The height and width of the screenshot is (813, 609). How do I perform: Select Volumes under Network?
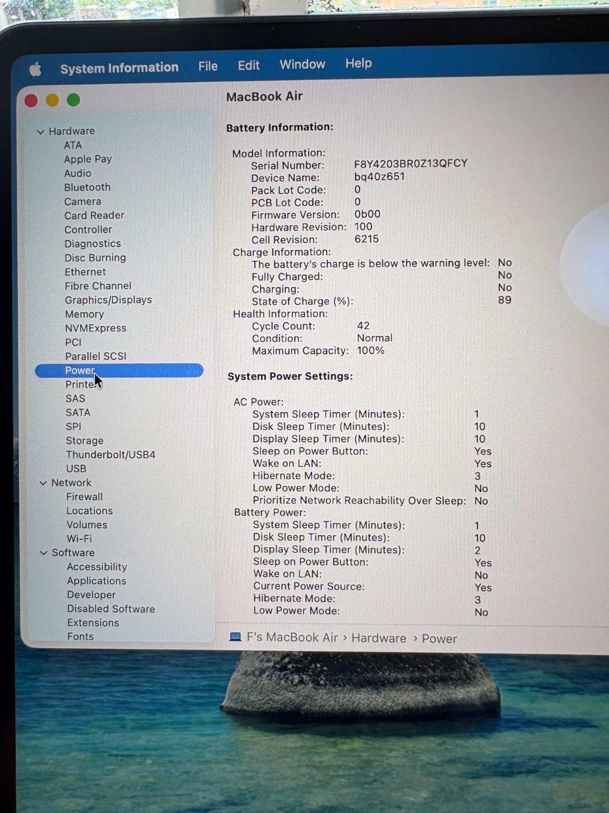[87, 525]
